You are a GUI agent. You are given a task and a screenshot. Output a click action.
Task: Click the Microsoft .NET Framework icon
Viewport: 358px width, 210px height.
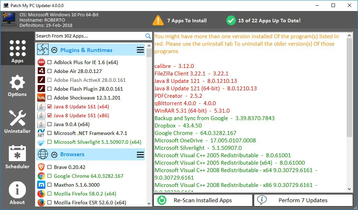(x=41, y=133)
